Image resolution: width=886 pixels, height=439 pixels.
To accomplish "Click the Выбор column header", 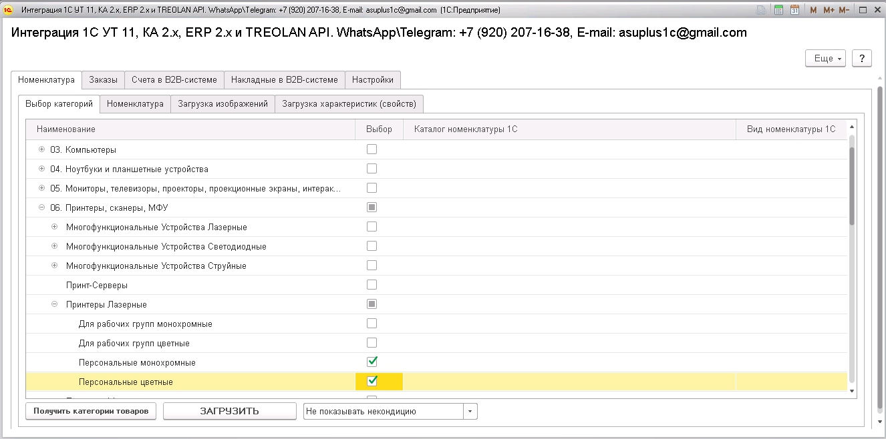I will click(379, 129).
